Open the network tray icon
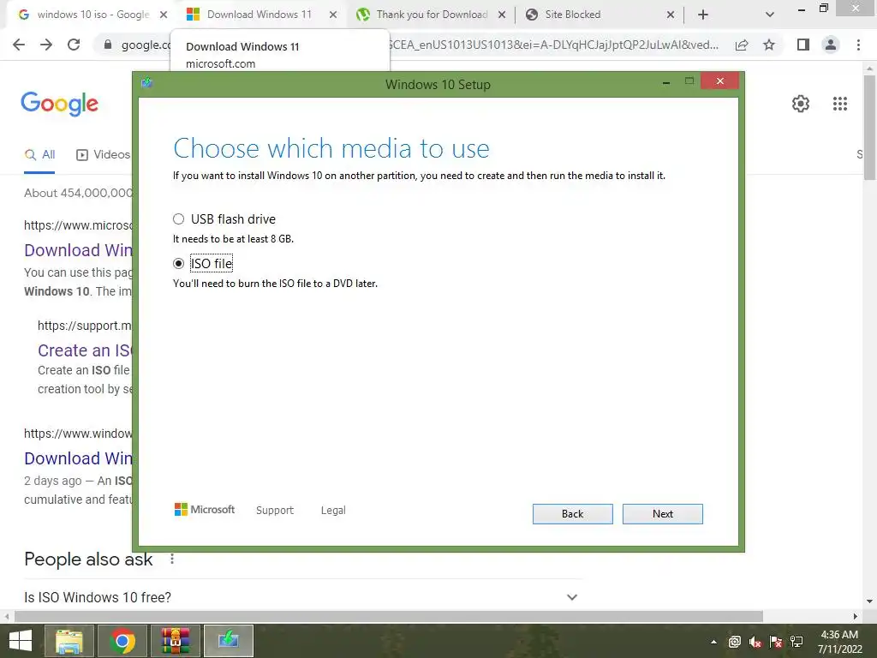This screenshot has height=658, width=877. (x=796, y=642)
